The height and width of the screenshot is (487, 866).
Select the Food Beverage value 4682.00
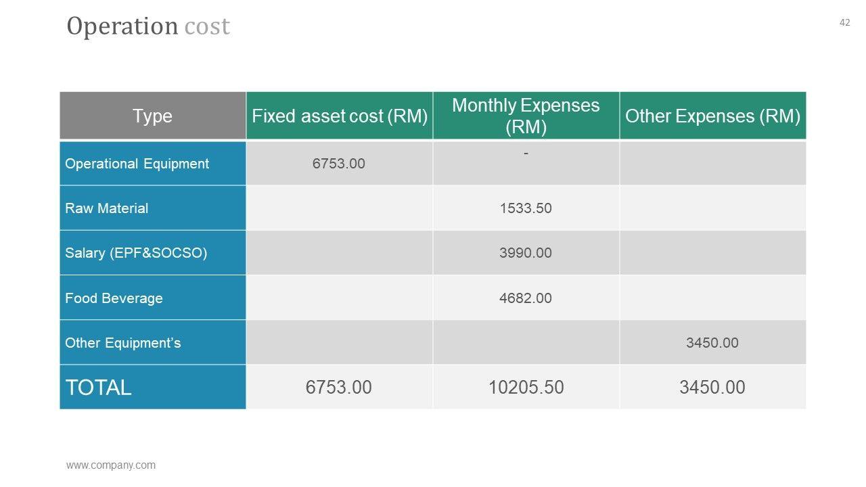[x=526, y=298]
